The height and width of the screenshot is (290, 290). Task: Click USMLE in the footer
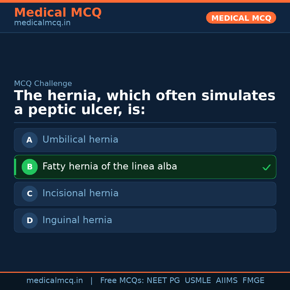(x=198, y=281)
